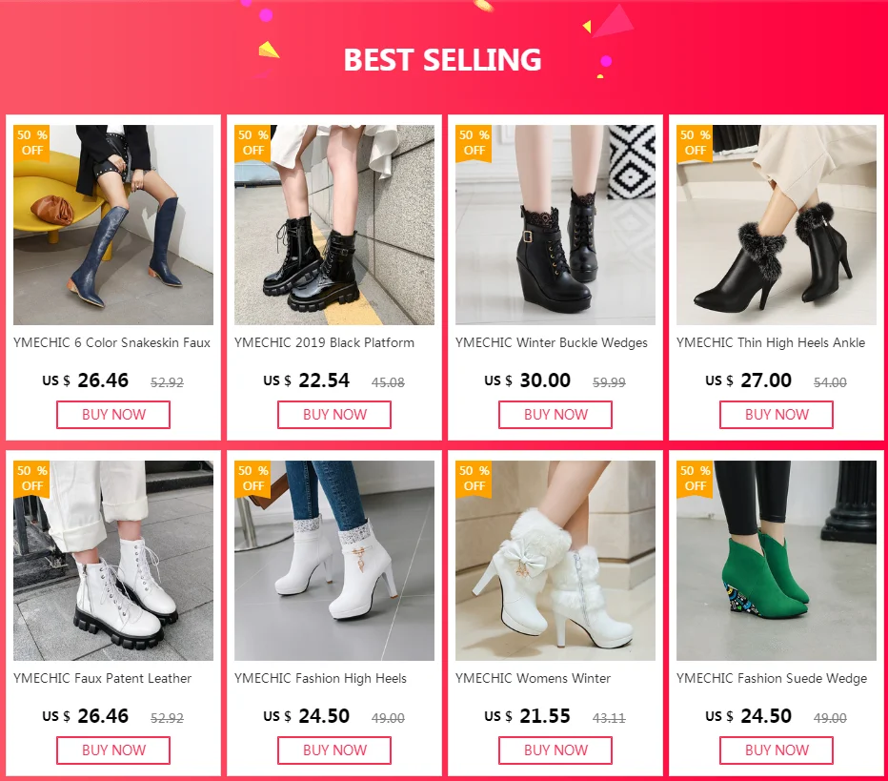The height and width of the screenshot is (781, 888).
Task: Open the white furry bow heels image
Action: coord(555,561)
